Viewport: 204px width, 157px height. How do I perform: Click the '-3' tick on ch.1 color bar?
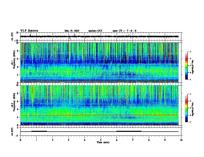(190, 52)
